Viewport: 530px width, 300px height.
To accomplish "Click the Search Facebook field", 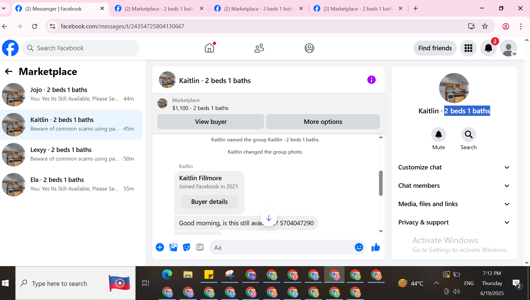I will tap(80, 48).
